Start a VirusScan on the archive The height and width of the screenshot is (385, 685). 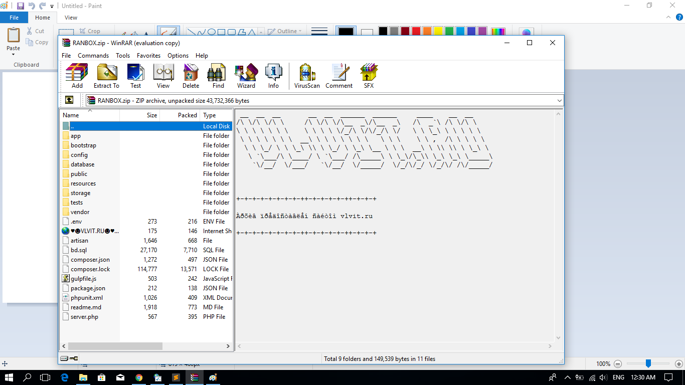307,76
